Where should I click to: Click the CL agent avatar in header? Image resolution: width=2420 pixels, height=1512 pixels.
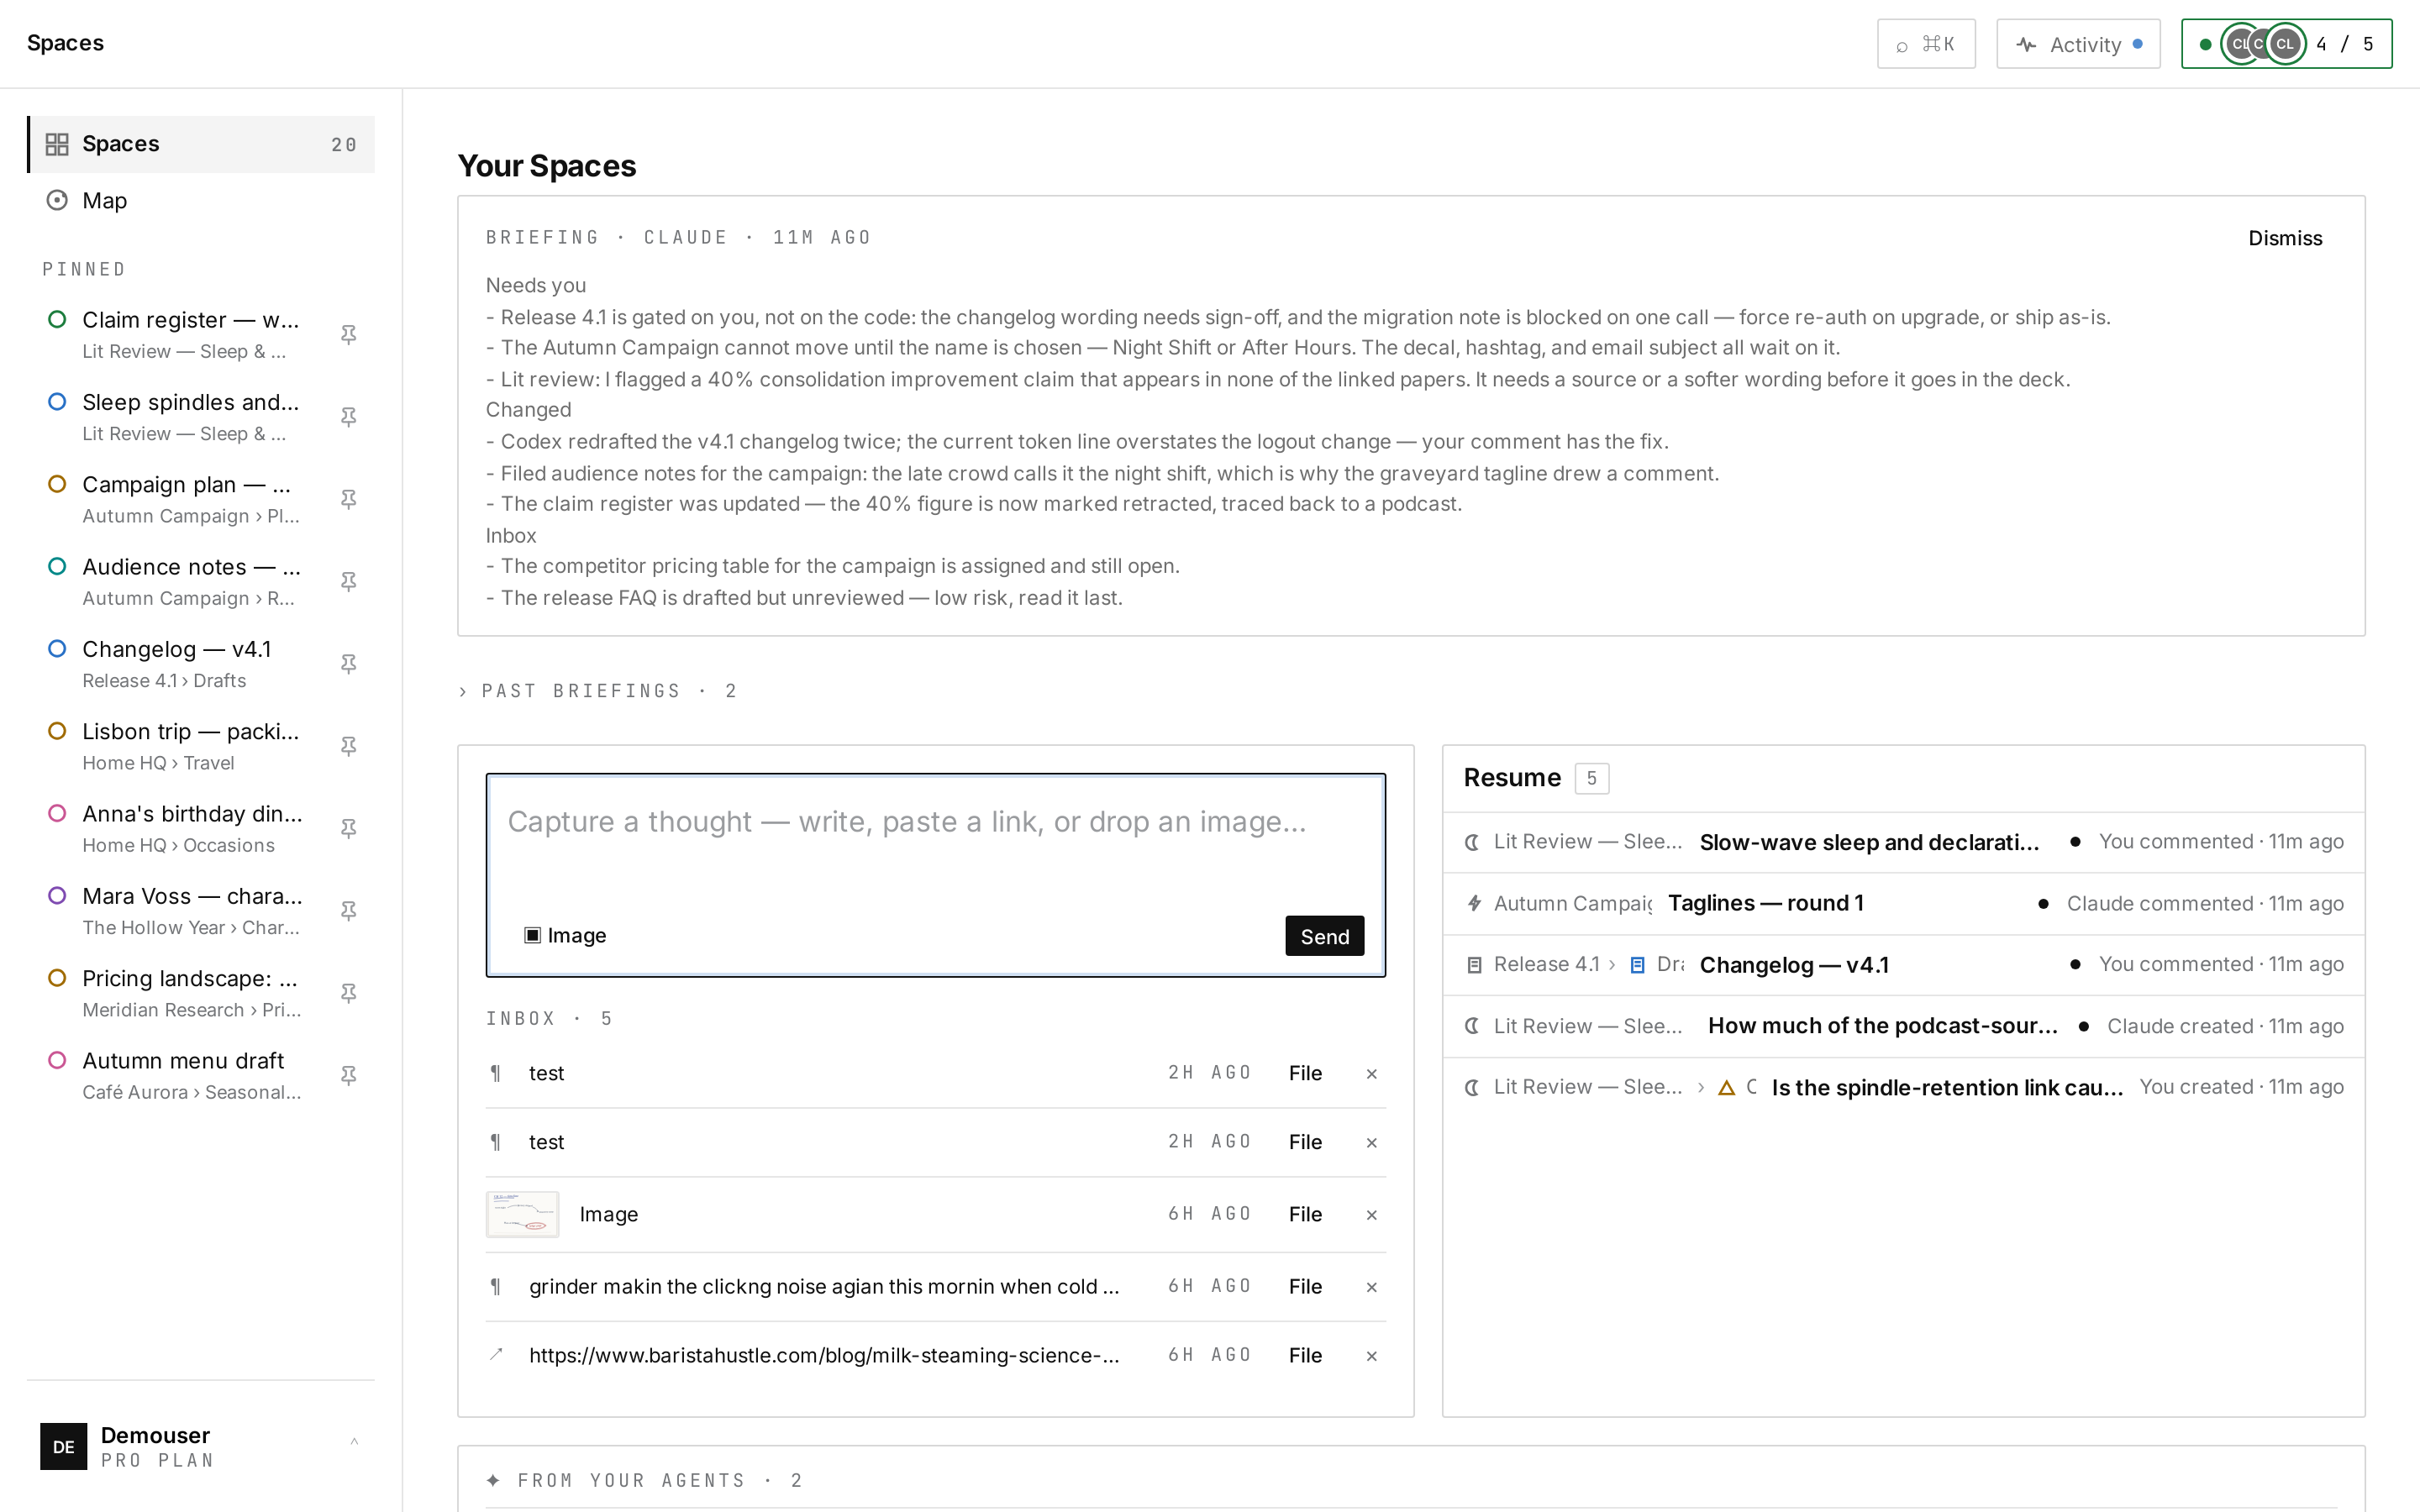click(x=2284, y=44)
